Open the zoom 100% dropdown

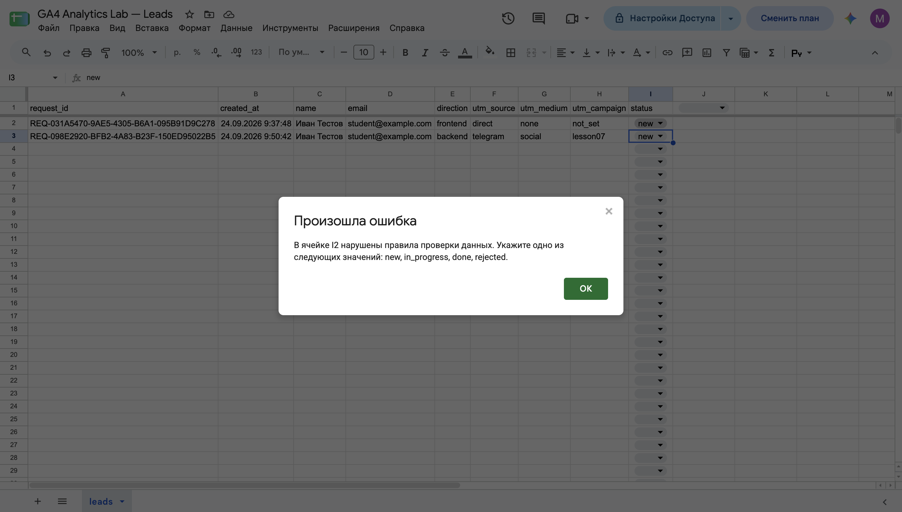pyautogui.click(x=139, y=53)
